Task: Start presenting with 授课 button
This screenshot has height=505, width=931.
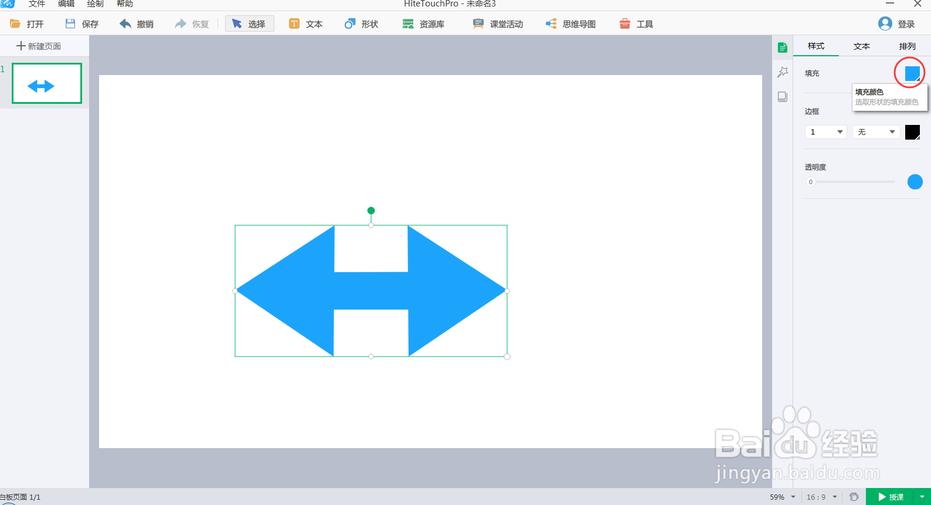Action: 890,497
